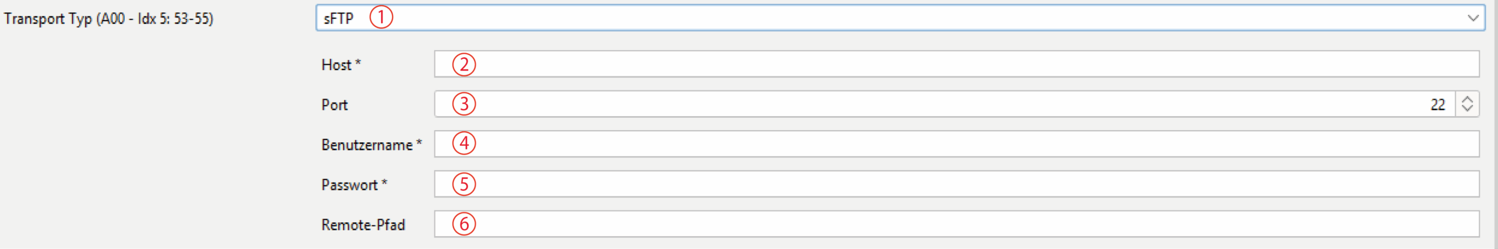The image size is (1498, 249).
Task: Open the Transport Typ dropdown arrow
Action: pyautogui.click(x=1473, y=18)
